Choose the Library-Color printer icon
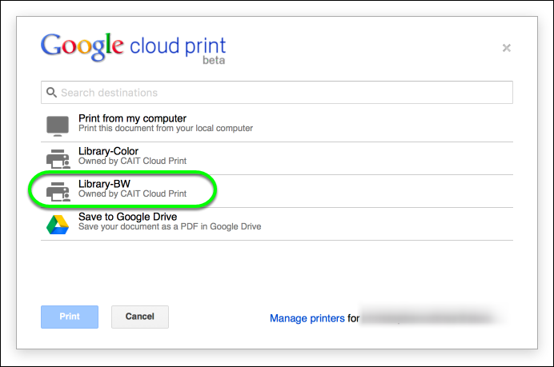This screenshot has height=367, width=554. pos(58,159)
